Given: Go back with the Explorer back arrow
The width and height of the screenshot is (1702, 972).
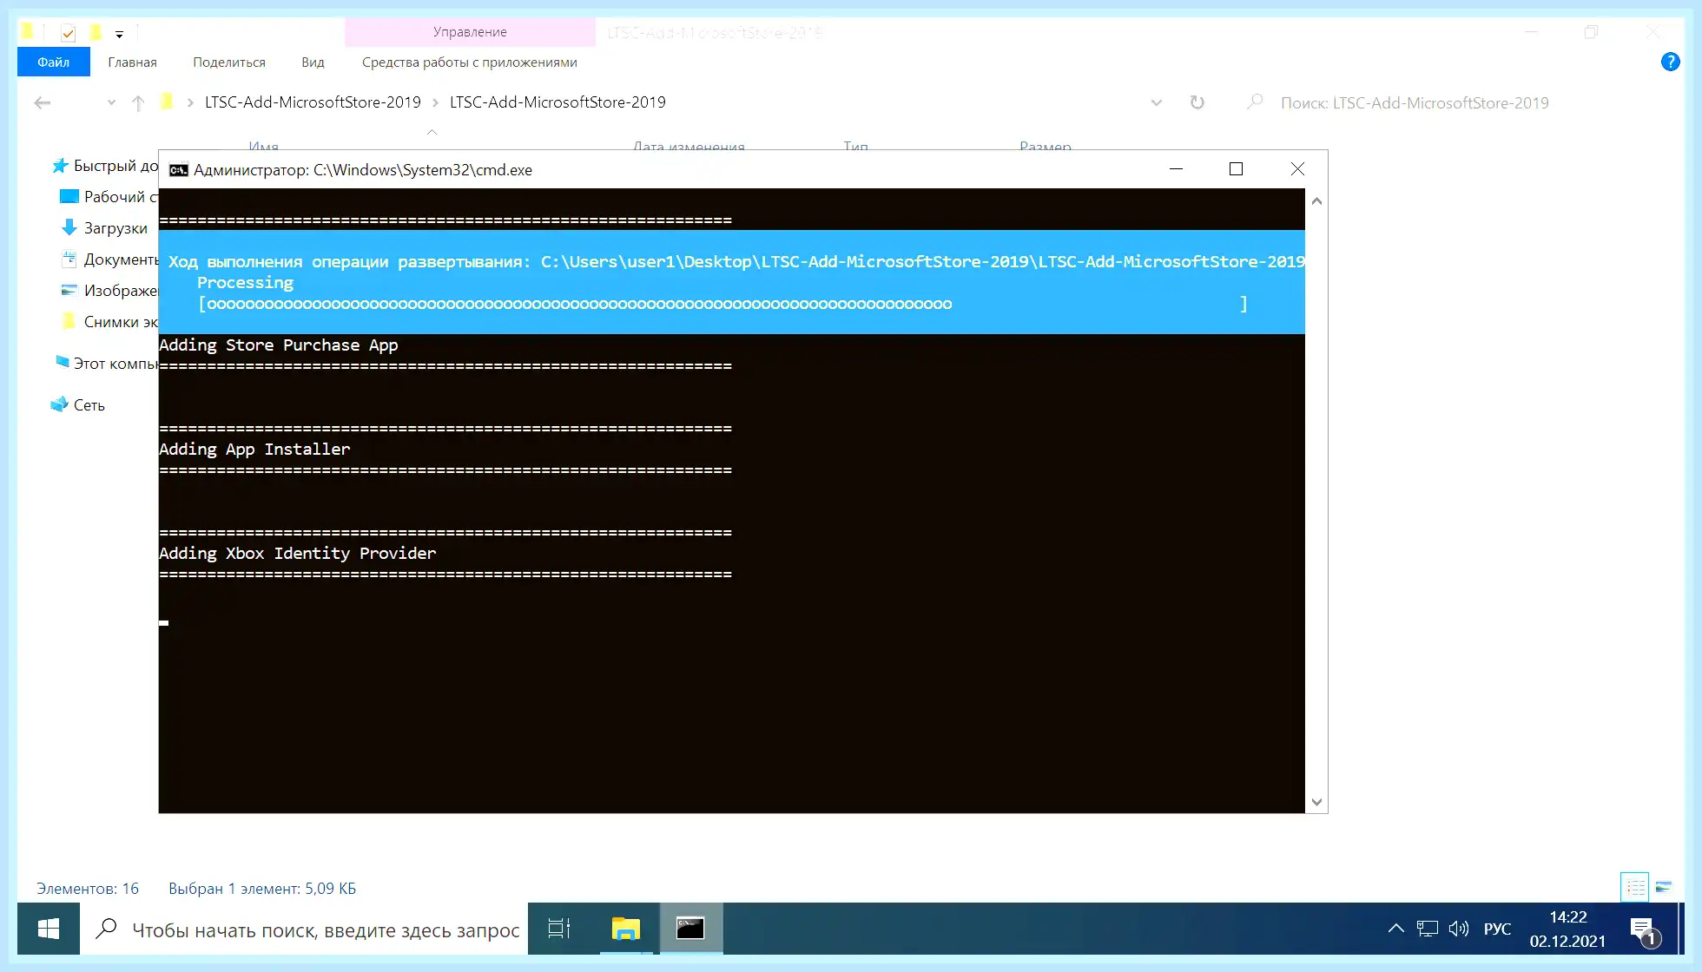Looking at the screenshot, I should coord(42,103).
